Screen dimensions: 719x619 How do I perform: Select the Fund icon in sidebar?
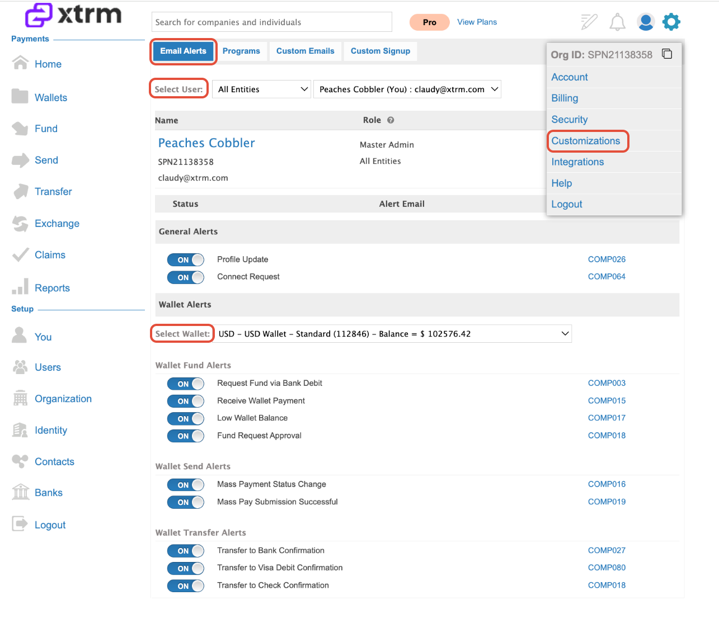(x=20, y=128)
